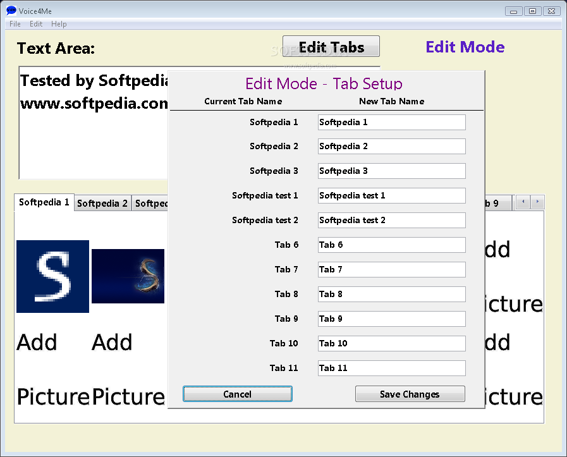The height and width of the screenshot is (457, 567).
Task: Click the 'Tested by Softpedia' text area
Action: tap(94, 123)
